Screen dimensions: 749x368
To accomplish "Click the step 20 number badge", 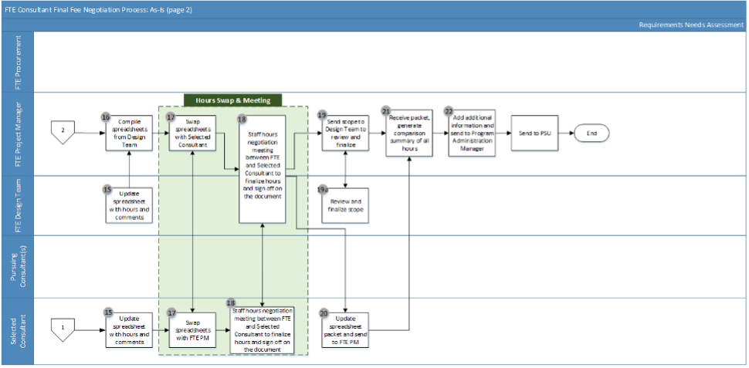I will (x=323, y=312).
